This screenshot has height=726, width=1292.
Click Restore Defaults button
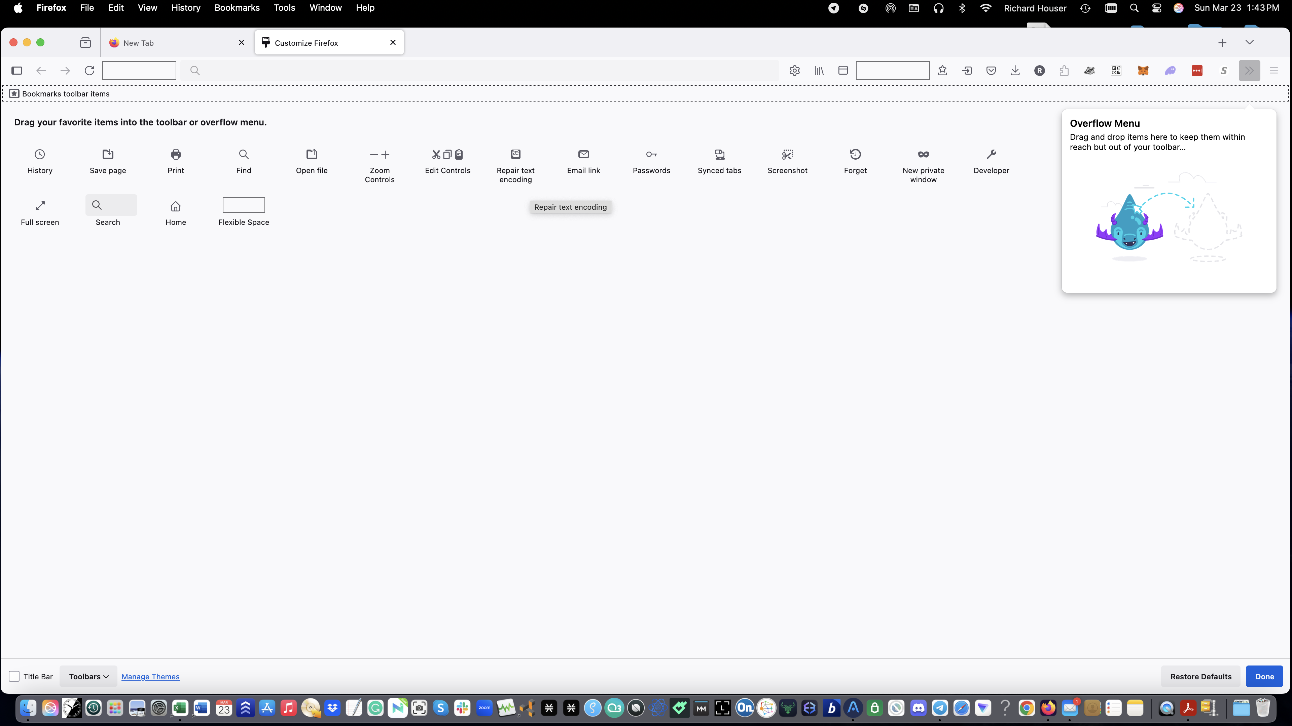point(1201,676)
